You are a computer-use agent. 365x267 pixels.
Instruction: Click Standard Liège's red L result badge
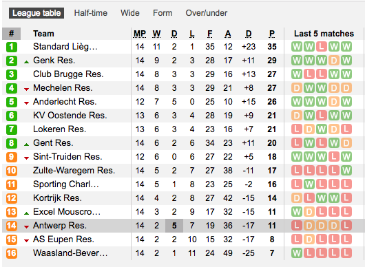(x=322, y=47)
